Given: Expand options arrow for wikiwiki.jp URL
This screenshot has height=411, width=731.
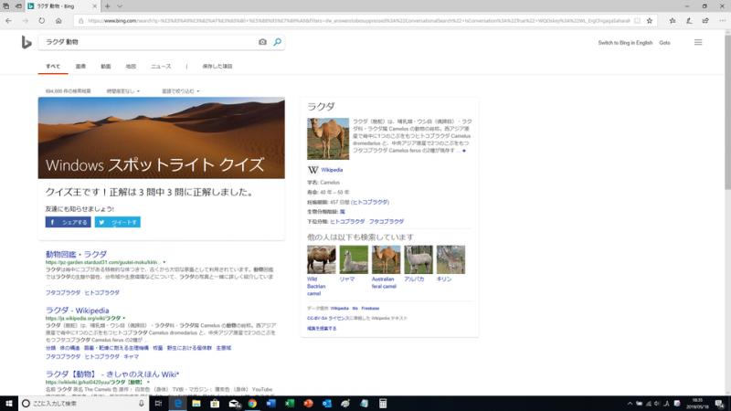Looking at the screenshot, I should (148, 382).
